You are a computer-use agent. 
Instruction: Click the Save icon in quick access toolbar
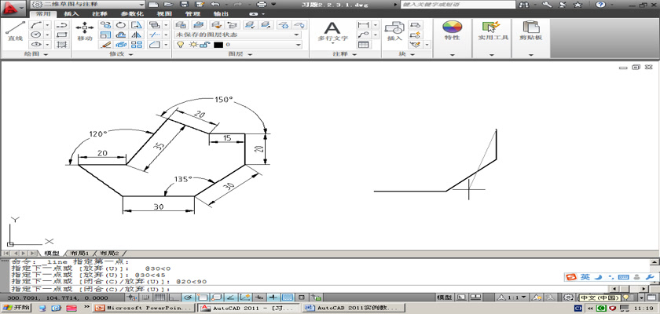click(x=184, y=4)
